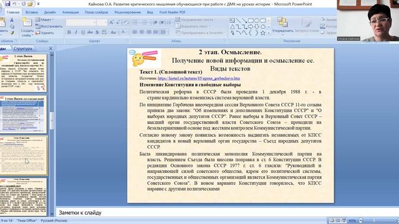The image size is (399, 224).
Task: Select the Text Box shape icon
Action: (x=232, y=21)
